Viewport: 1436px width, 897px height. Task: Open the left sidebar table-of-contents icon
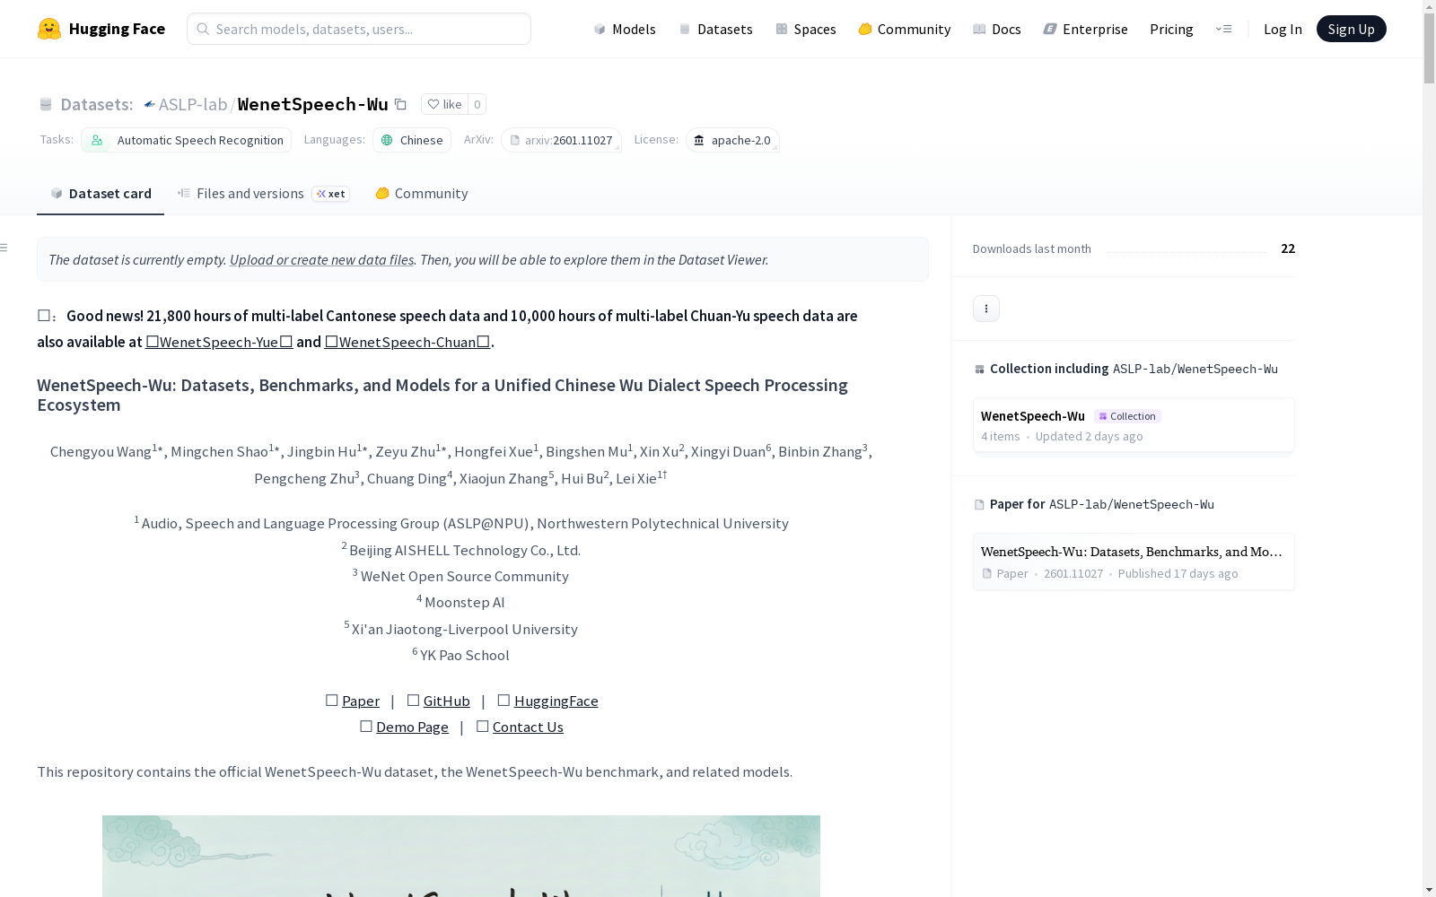tap(4, 248)
